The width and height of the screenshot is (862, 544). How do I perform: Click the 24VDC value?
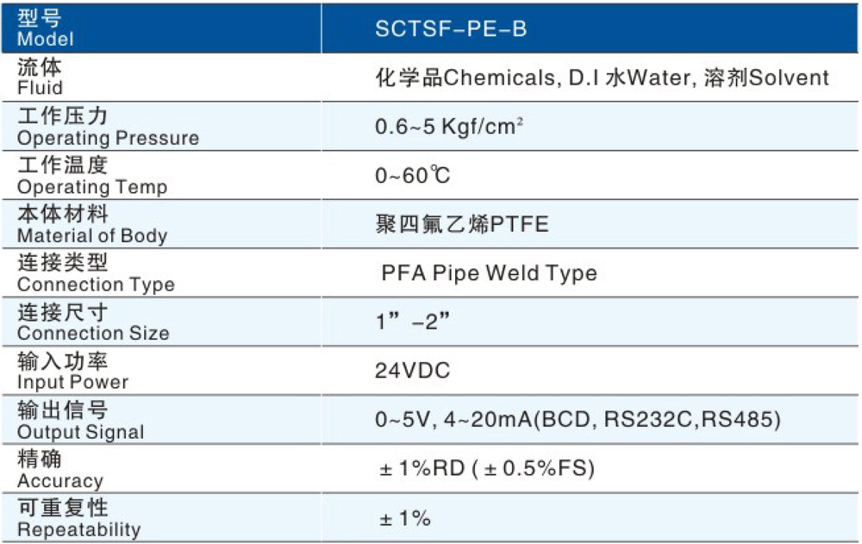[413, 372]
